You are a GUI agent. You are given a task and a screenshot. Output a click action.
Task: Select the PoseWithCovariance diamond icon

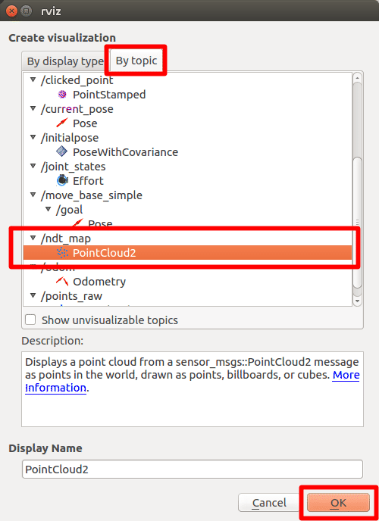(62, 152)
